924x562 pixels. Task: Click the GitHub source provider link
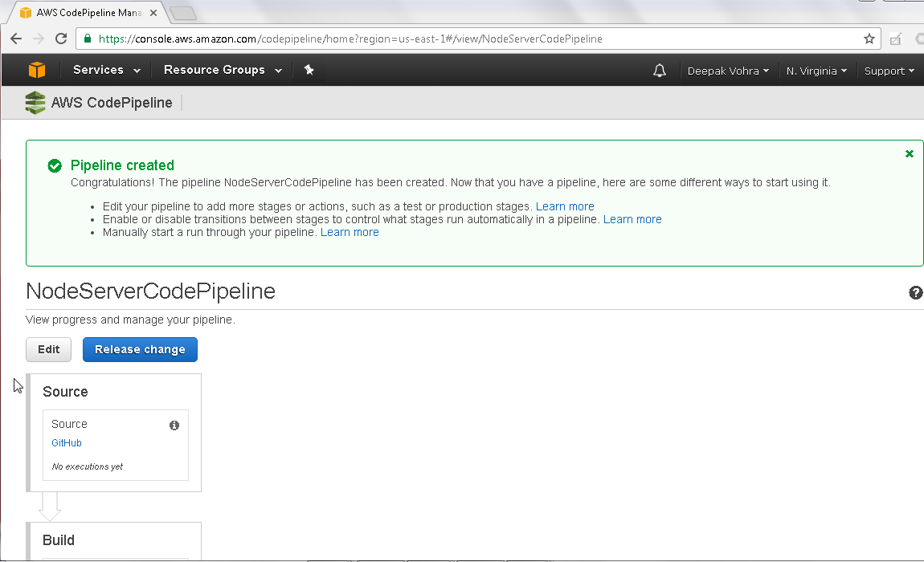tap(67, 443)
